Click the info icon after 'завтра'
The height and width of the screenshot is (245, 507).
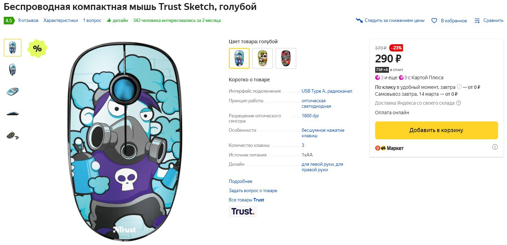[x=459, y=87]
